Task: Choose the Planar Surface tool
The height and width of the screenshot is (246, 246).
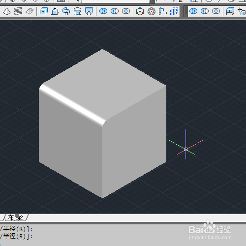Action: coord(30,11)
